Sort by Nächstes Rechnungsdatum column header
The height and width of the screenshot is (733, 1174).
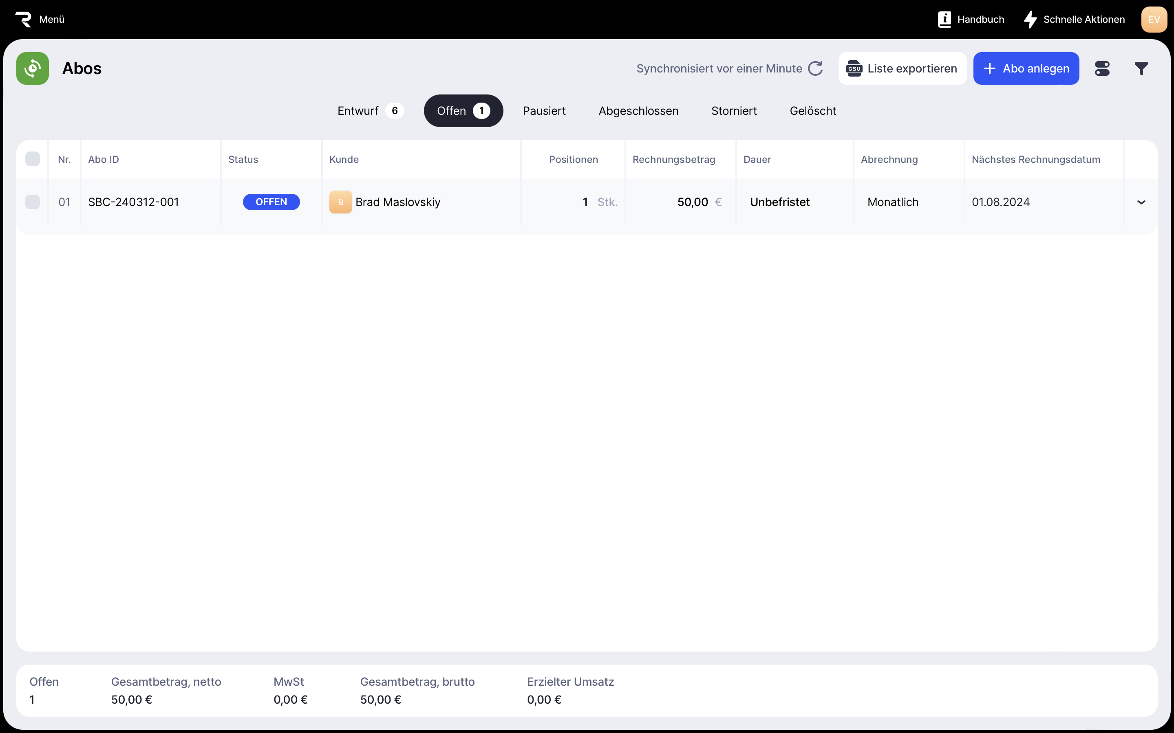pyautogui.click(x=1035, y=160)
